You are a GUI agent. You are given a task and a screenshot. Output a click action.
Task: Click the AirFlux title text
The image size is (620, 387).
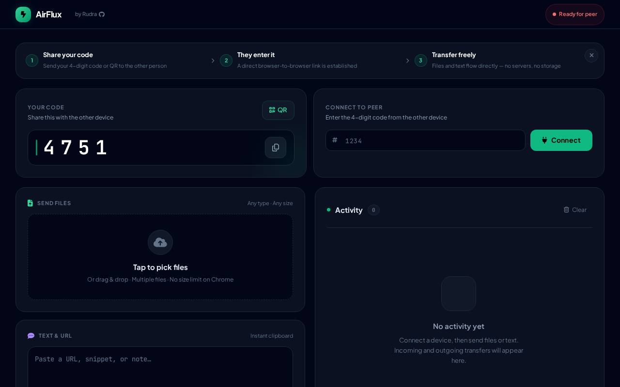[x=48, y=15]
